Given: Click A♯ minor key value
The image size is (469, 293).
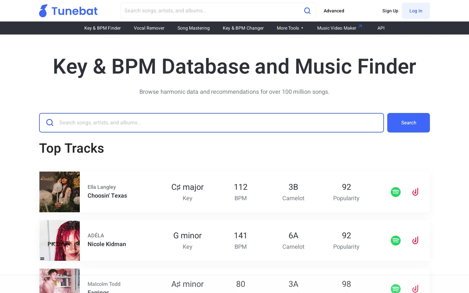Looking at the screenshot, I should pos(188,284).
